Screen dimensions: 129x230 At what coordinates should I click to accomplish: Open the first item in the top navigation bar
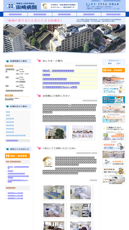pyautogui.click(x=15, y=14)
